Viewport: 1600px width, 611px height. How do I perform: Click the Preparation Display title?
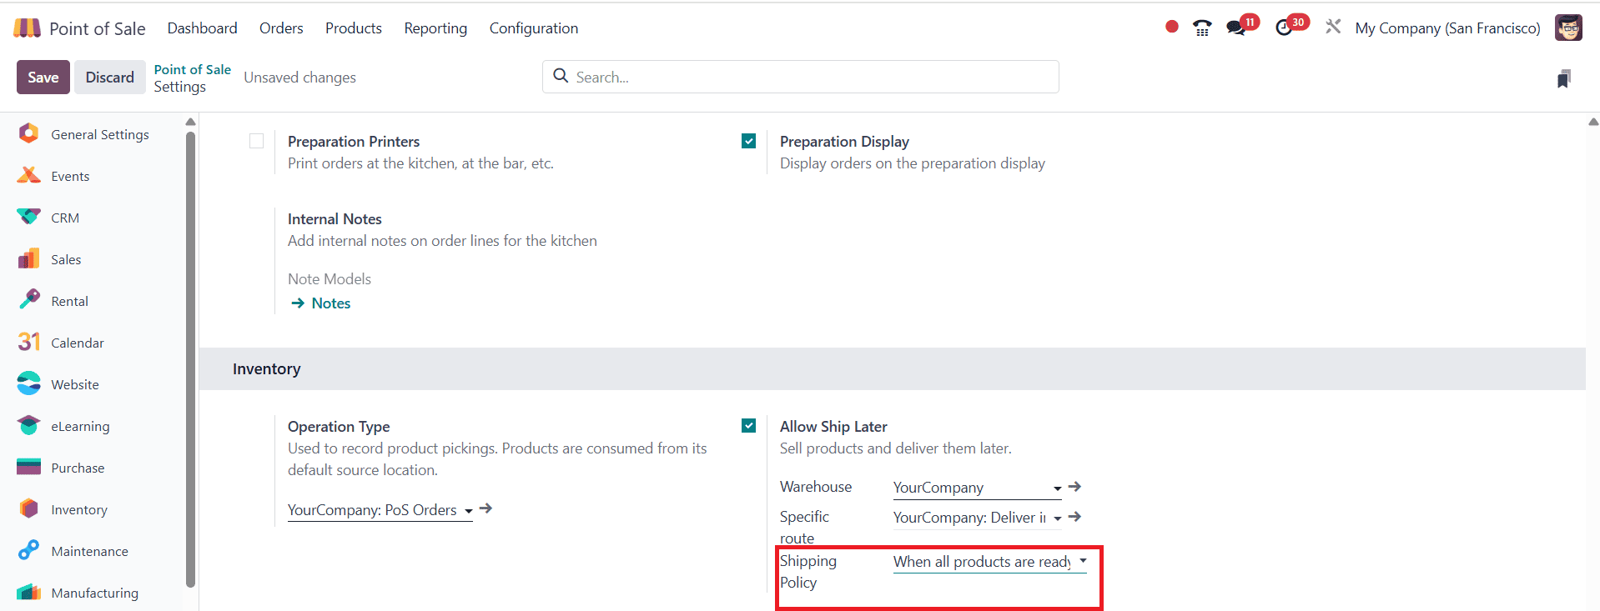pos(844,142)
